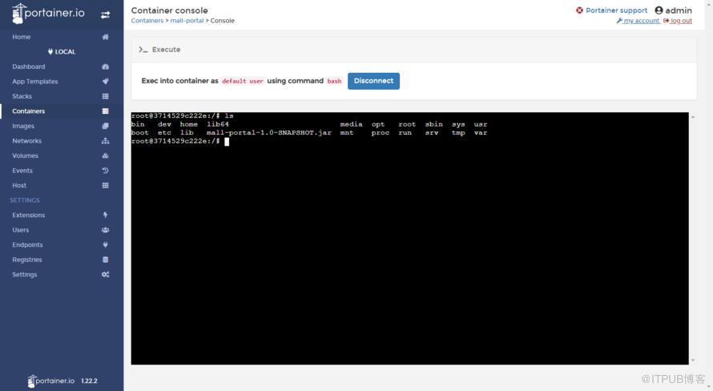The image size is (713, 391).
Task: Click the App Templates rocket icon
Action: pyautogui.click(x=106, y=82)
